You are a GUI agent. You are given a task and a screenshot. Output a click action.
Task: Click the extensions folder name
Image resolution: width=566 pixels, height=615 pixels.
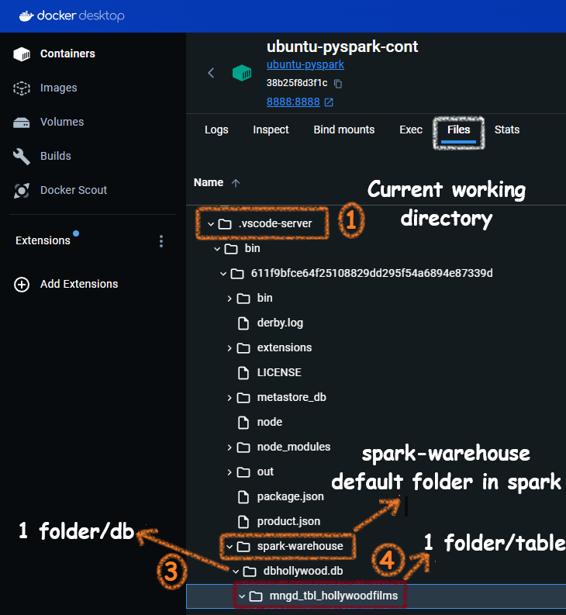coord(285,347)
